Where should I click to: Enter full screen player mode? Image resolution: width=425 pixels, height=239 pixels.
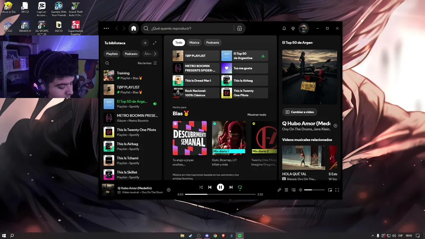(337, 190)
